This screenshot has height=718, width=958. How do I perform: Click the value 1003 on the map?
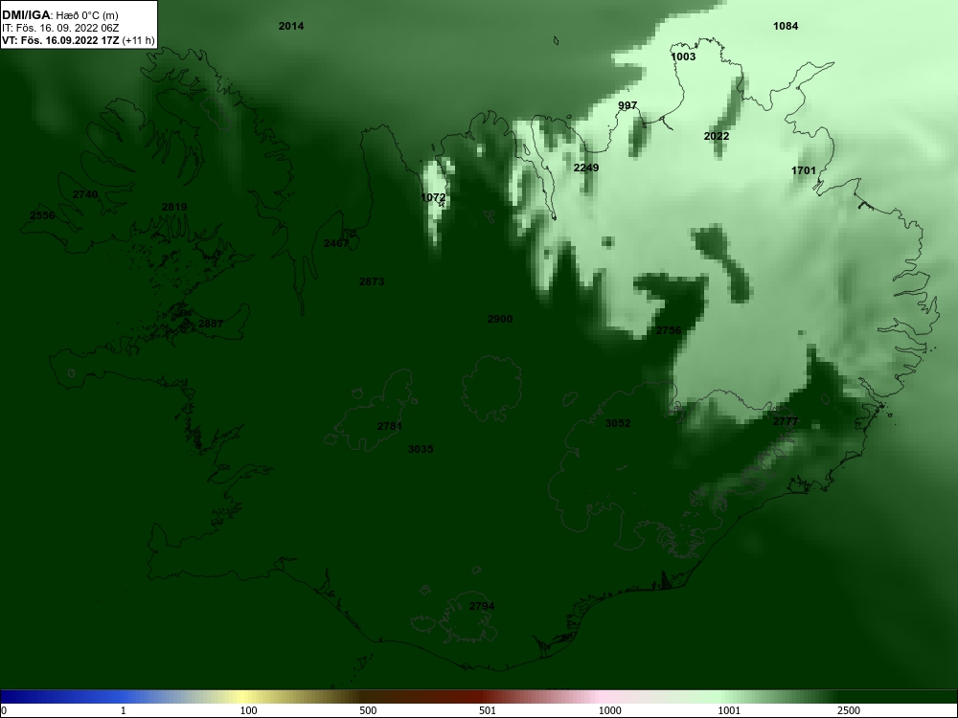coord(683,56)
